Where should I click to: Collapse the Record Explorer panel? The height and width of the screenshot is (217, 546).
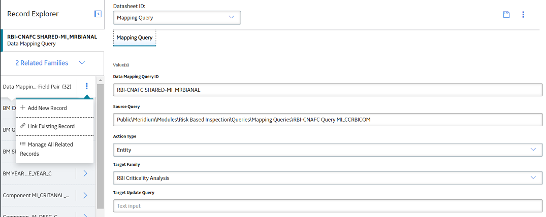pyautogui.click(x=98, y=14)
